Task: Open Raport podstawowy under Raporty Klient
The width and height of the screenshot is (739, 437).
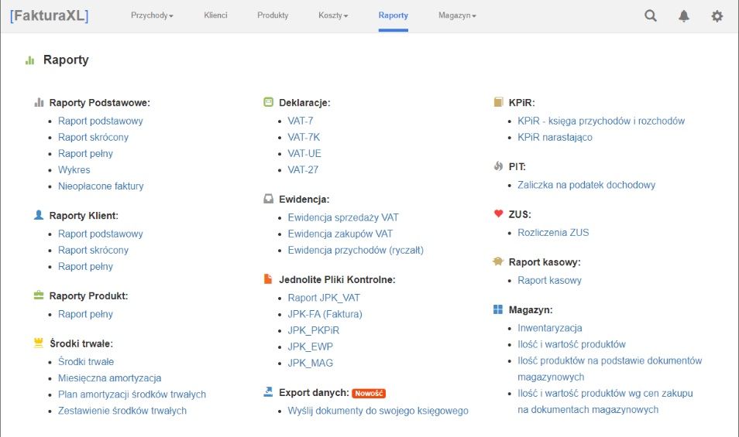Action: (x=101, y=234)
